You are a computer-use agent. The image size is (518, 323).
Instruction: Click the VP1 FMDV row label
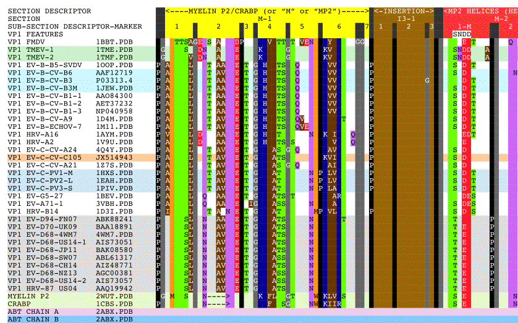click(x=26, y=42)
